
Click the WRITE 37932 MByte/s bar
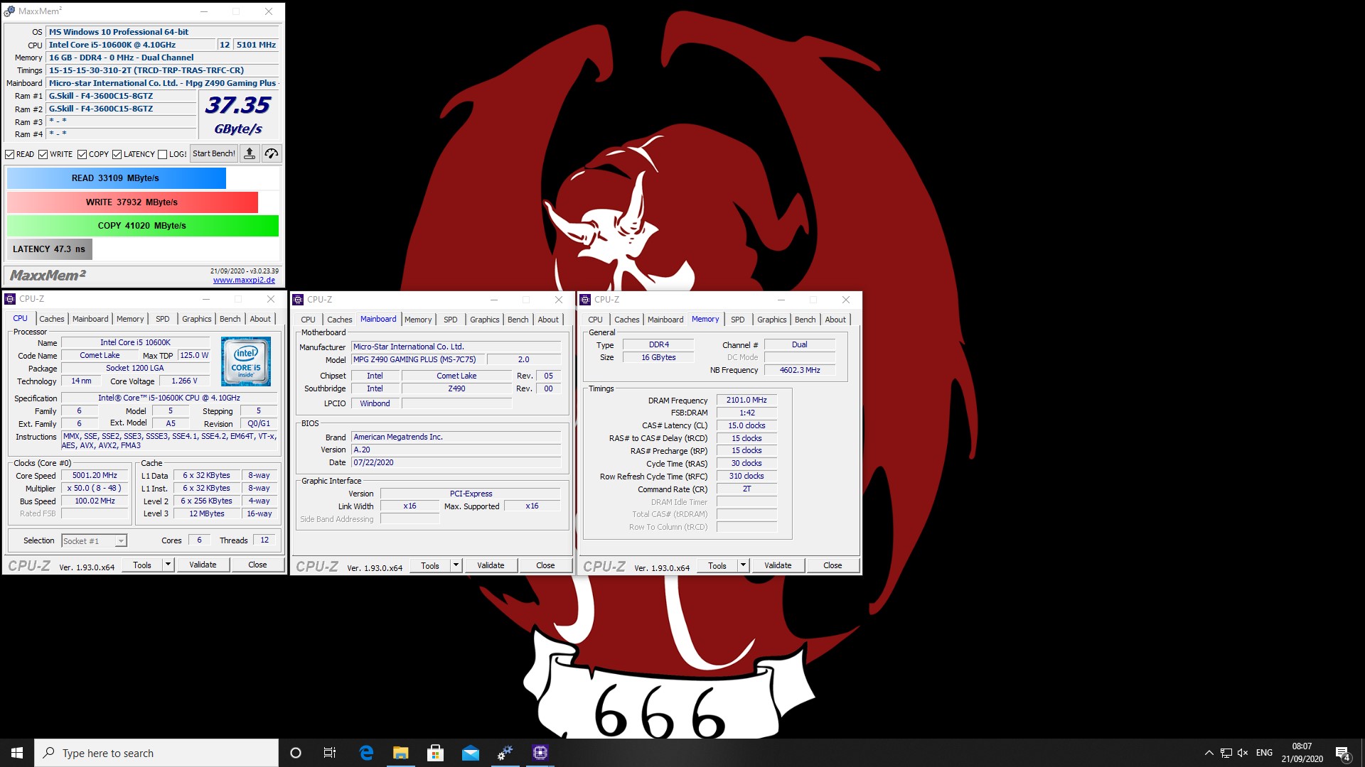pos(132,202)
